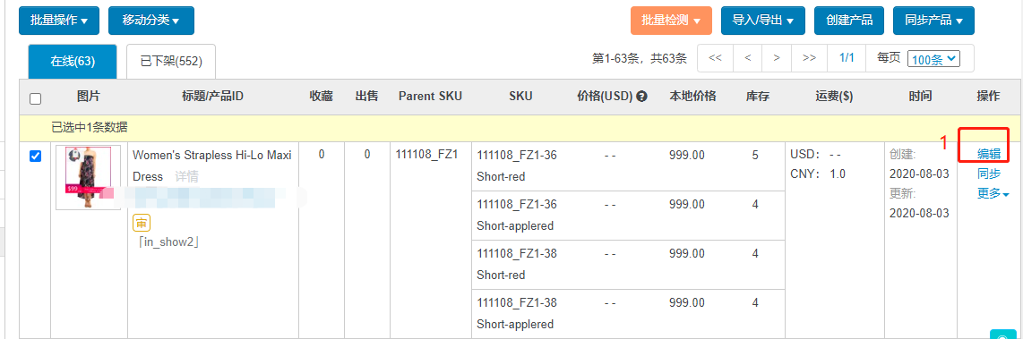Open the 移动分类 dropdown

pos(150,21)
